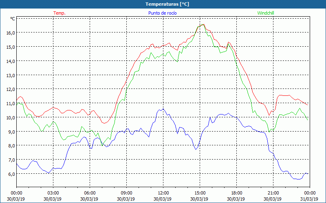326x203 pixels.
Task: Click the 16,0 y-axis value
Action: (x=11, y=32)
